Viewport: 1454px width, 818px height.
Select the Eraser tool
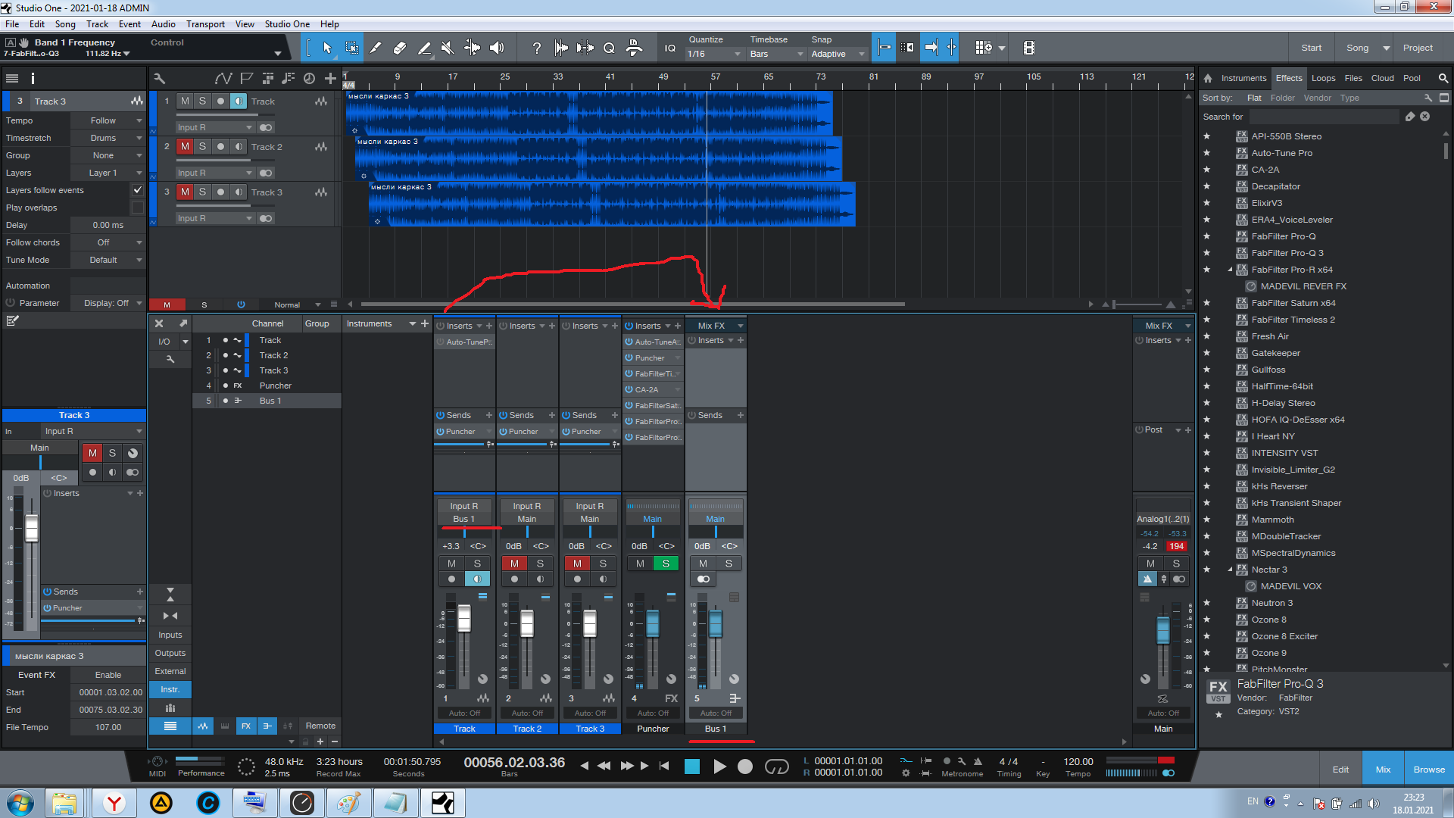(x=400, y=48)
